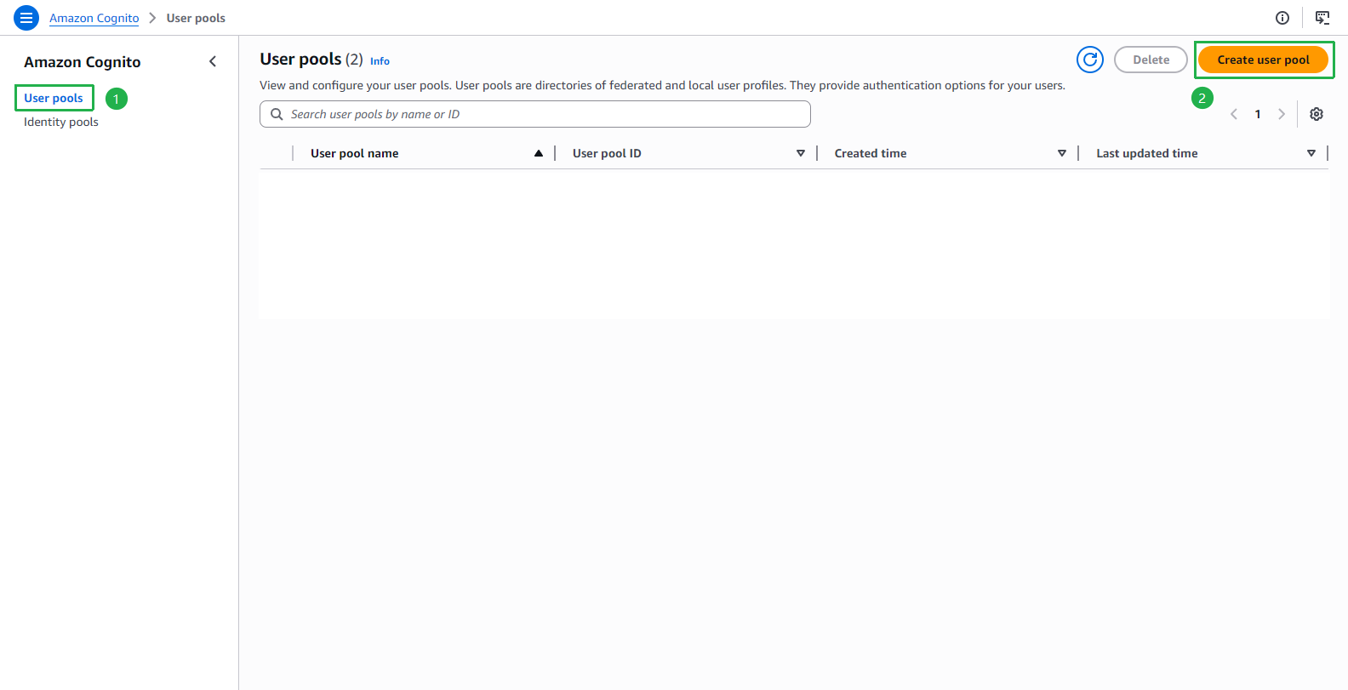Select User pools in side navigation
The height and width of the screenshot is (690, 1348).
click(x=54, y=98)
